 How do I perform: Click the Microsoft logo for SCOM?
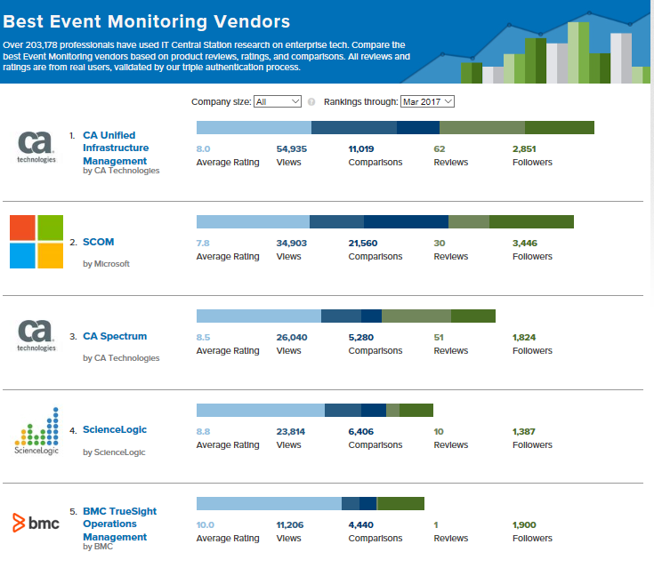click(36, 242)
